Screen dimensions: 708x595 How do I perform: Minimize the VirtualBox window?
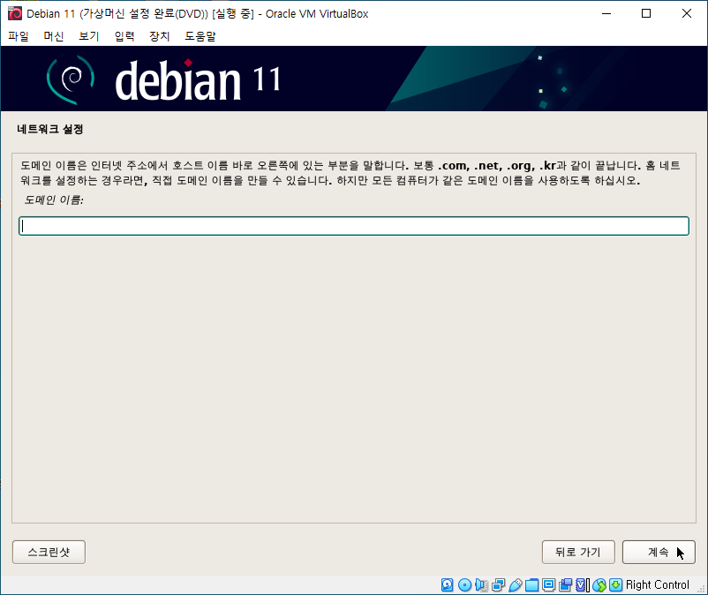pos(606,13)
